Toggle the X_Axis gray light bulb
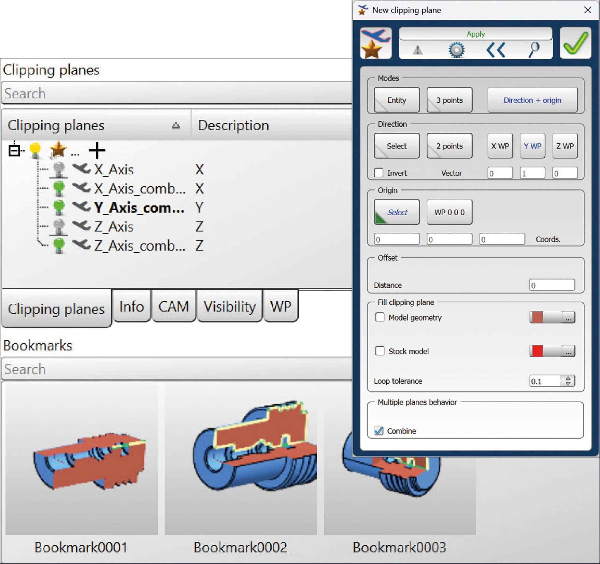Image resolution: width=600 pixels, height=564 pixels. click(x=59, y=169)
